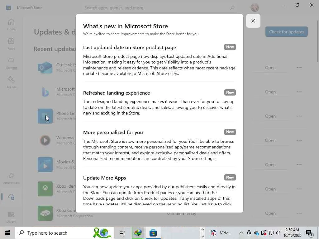Click the New badge beside Last updated date
This screenshot has width=319, height=239.
[230, 47]
